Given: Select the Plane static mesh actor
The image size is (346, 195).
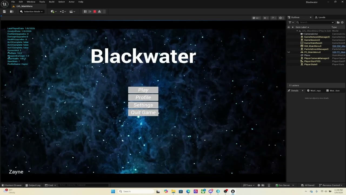Looking at the screenshot, I should [307, 55].
